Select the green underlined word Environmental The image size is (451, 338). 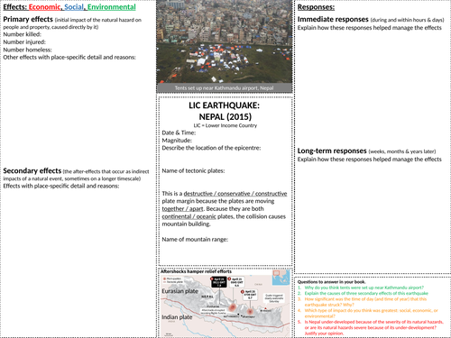tap(112, 7)
